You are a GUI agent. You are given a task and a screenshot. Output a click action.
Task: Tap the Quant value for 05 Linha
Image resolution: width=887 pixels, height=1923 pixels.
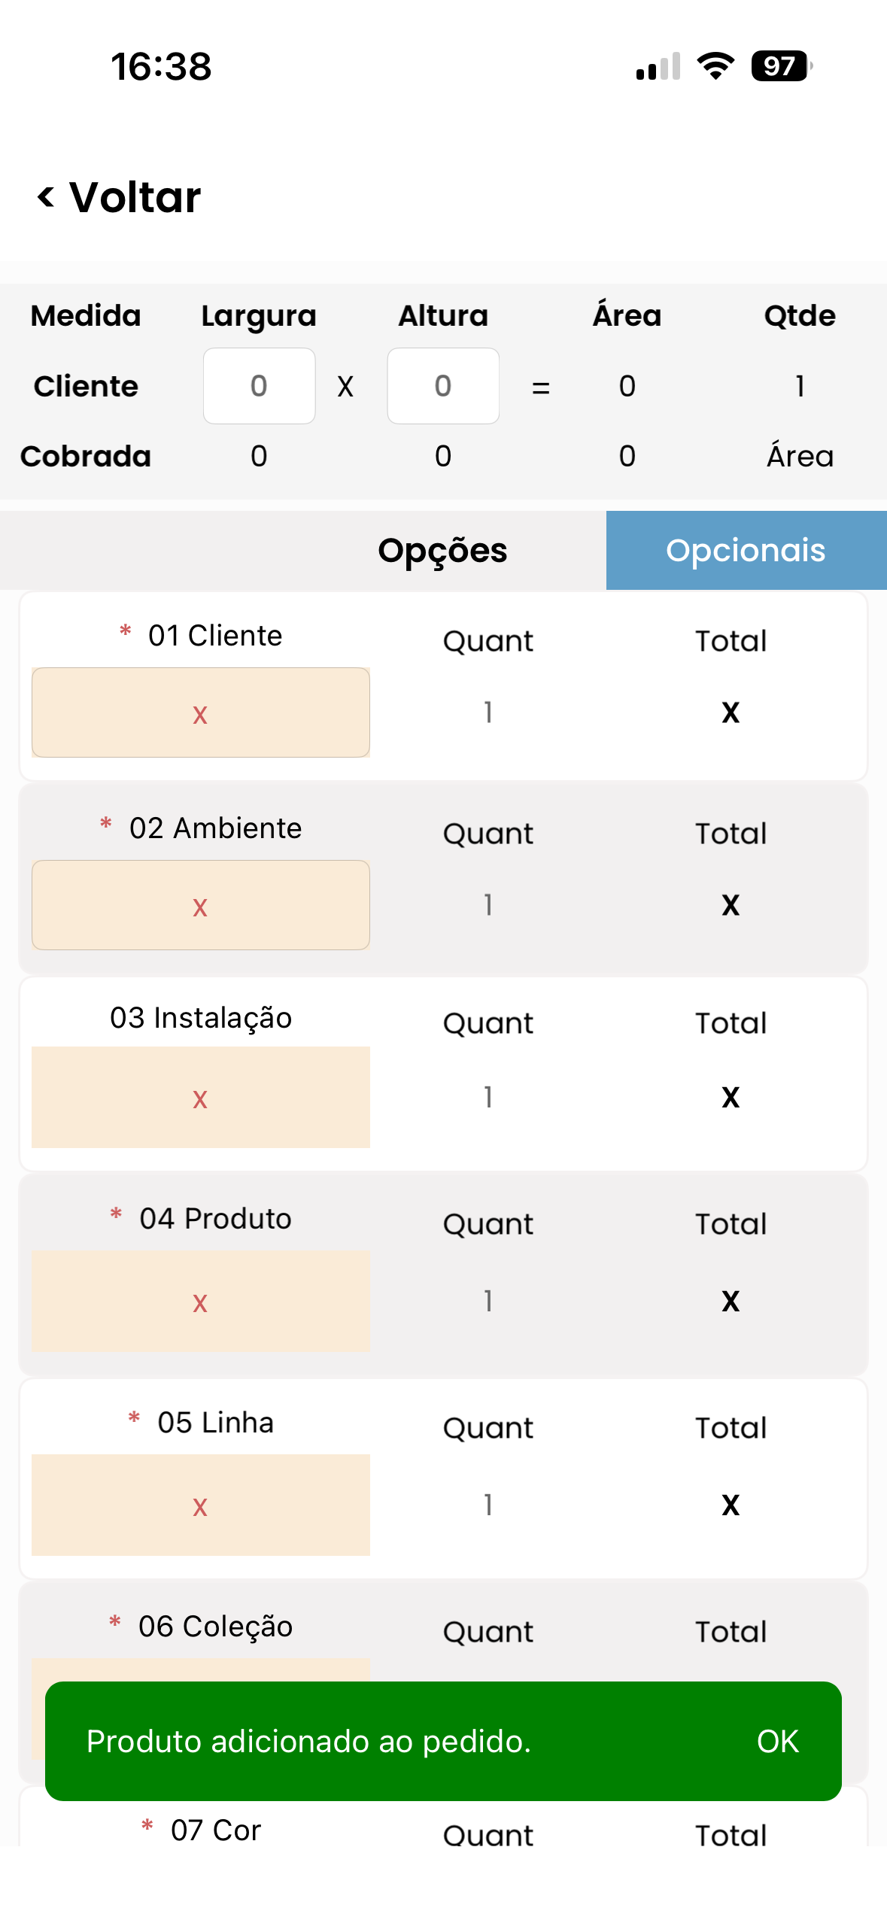[488, 1505]
